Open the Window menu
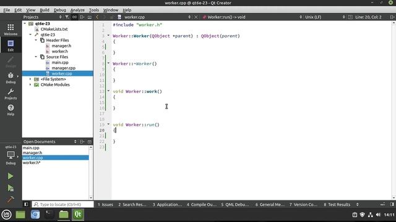This screenshot has height=222, width=396. [x=111, y=10]
